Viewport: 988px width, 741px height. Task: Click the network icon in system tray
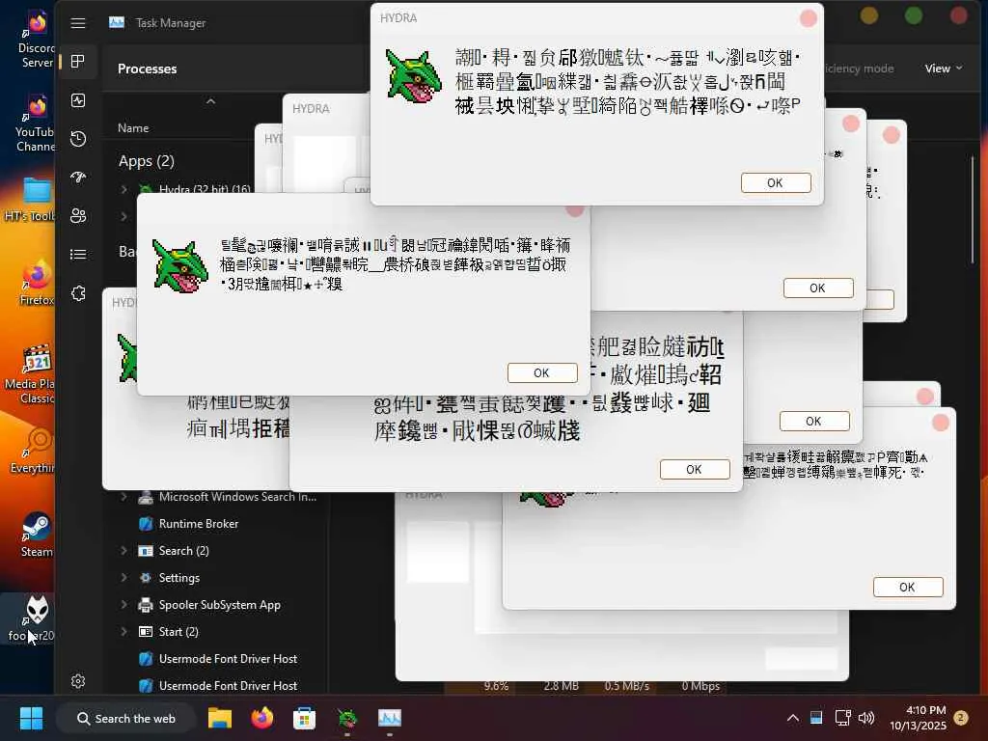tap(842, 718)
